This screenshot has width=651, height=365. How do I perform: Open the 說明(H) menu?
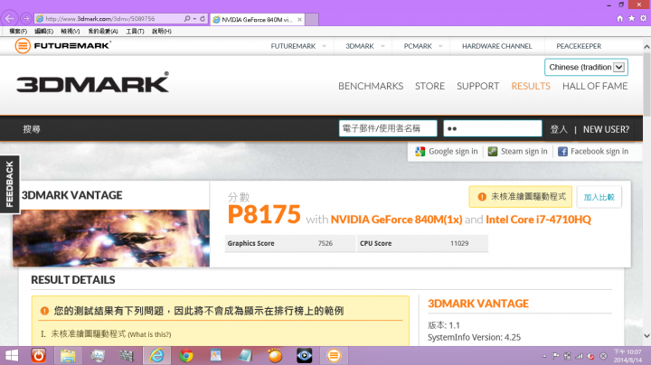(162, 31)
